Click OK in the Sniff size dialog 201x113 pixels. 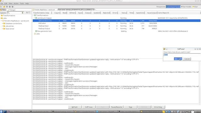point(178,59)
